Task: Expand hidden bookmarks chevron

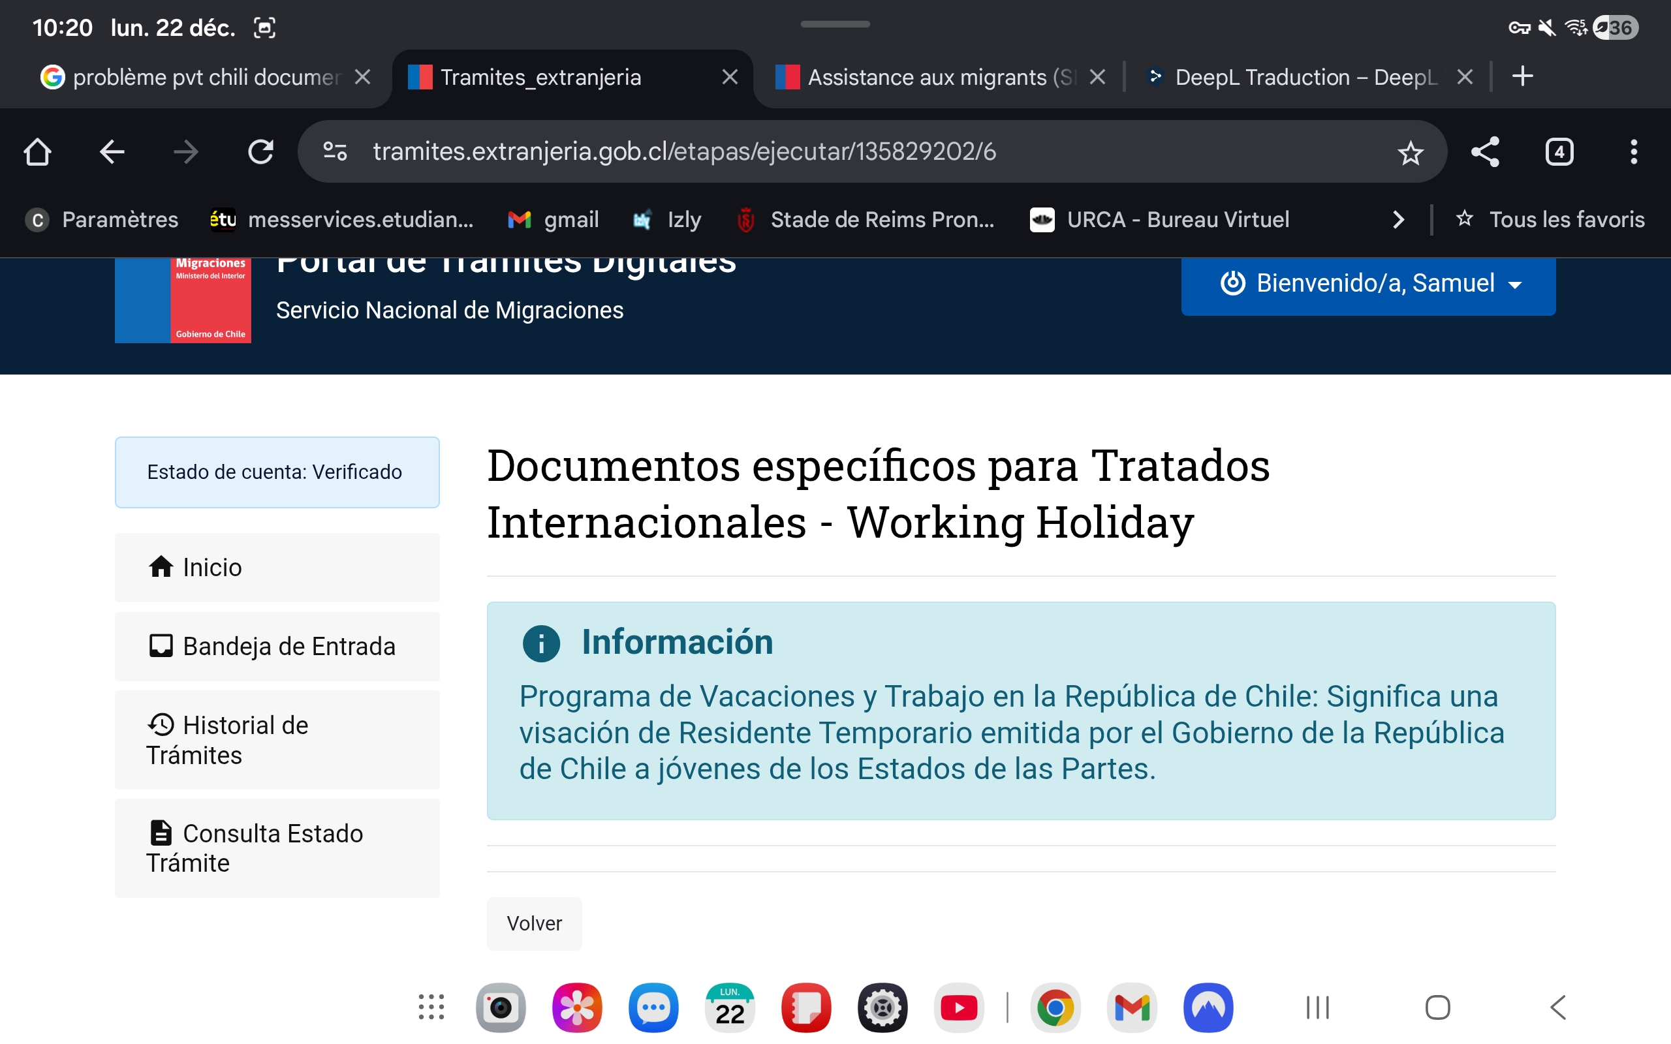Action: coord(1398,220)
